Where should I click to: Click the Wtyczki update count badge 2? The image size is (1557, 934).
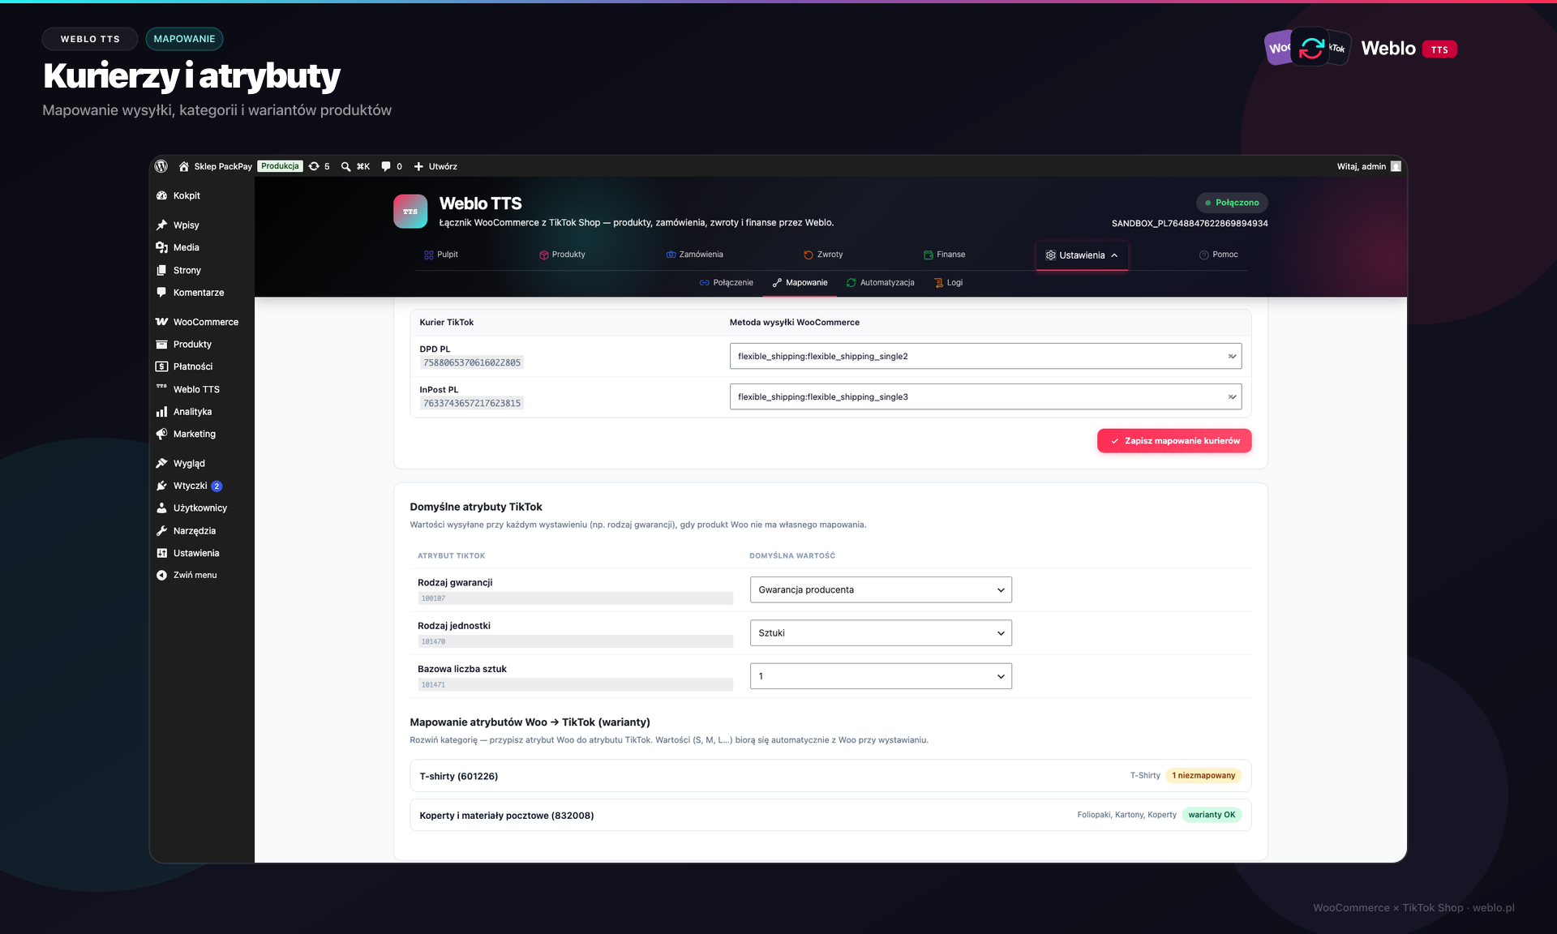[x=217, y=486]
